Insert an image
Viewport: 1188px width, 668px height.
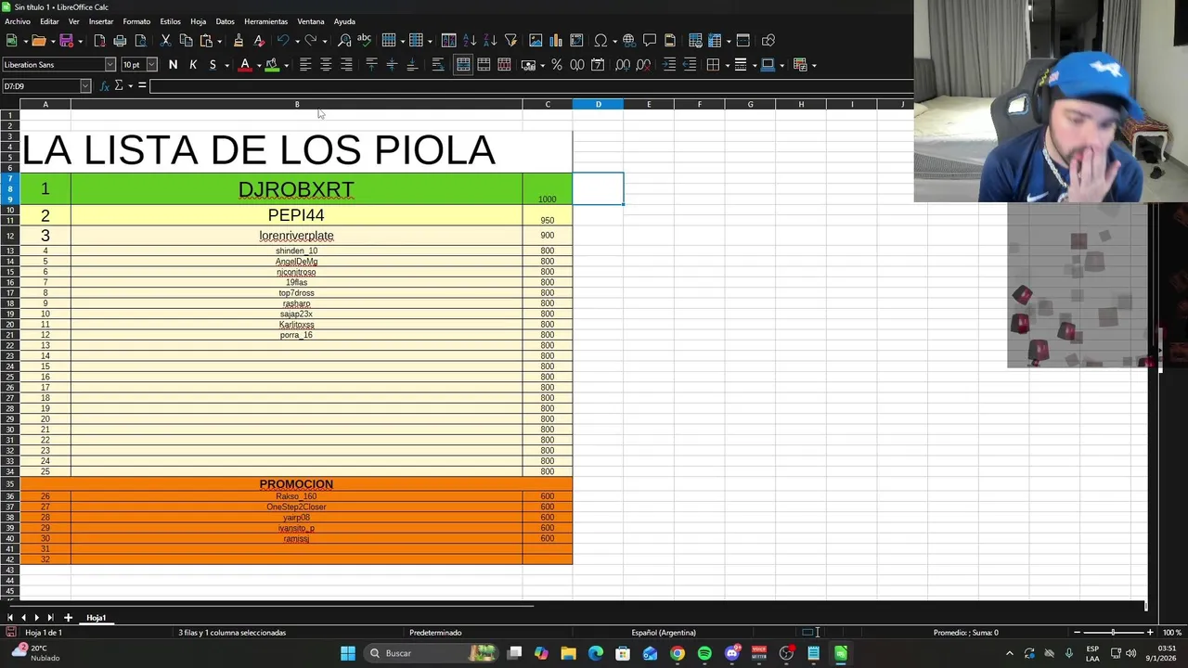pos(536,41)
